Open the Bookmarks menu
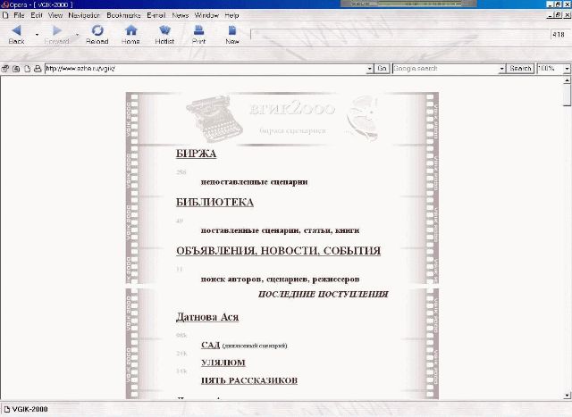The width and height of the screenshot is (572, 417). tap(123, 15)
